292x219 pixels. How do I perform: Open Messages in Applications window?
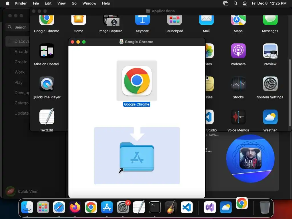[x=270, y=20]
